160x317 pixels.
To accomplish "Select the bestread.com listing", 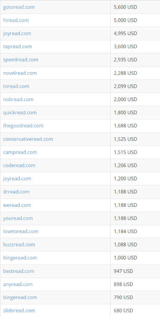I will coord(19,271).
